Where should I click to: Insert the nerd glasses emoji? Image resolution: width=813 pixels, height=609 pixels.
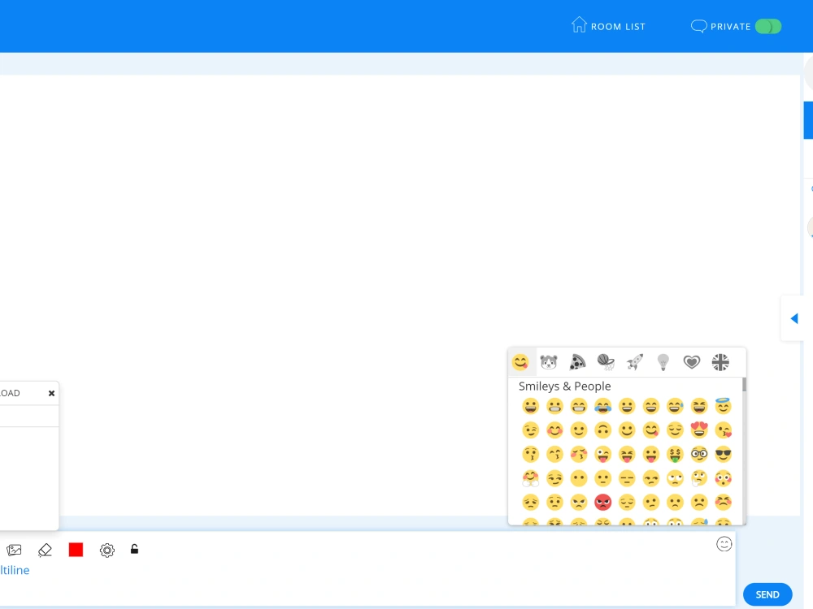coord(699,455)
